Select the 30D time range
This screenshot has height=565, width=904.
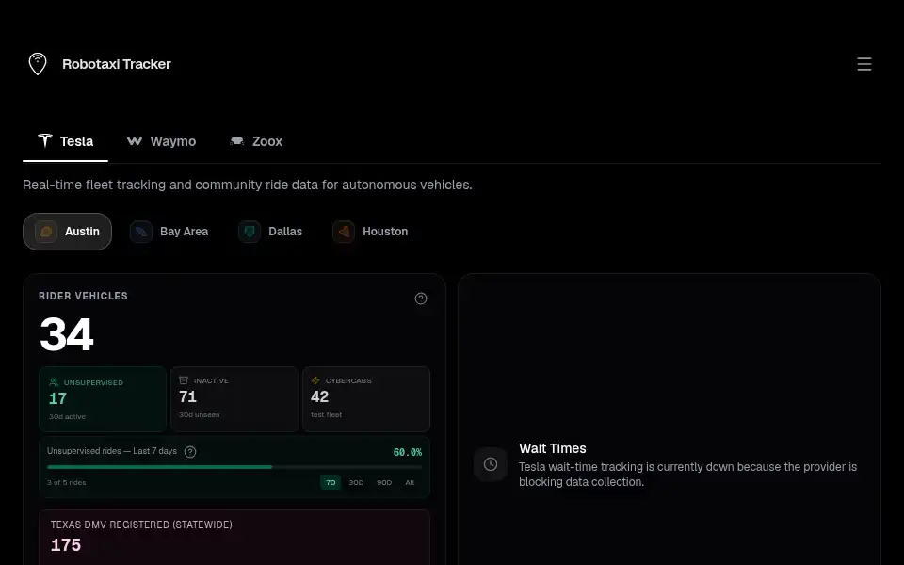pos(356,482)
